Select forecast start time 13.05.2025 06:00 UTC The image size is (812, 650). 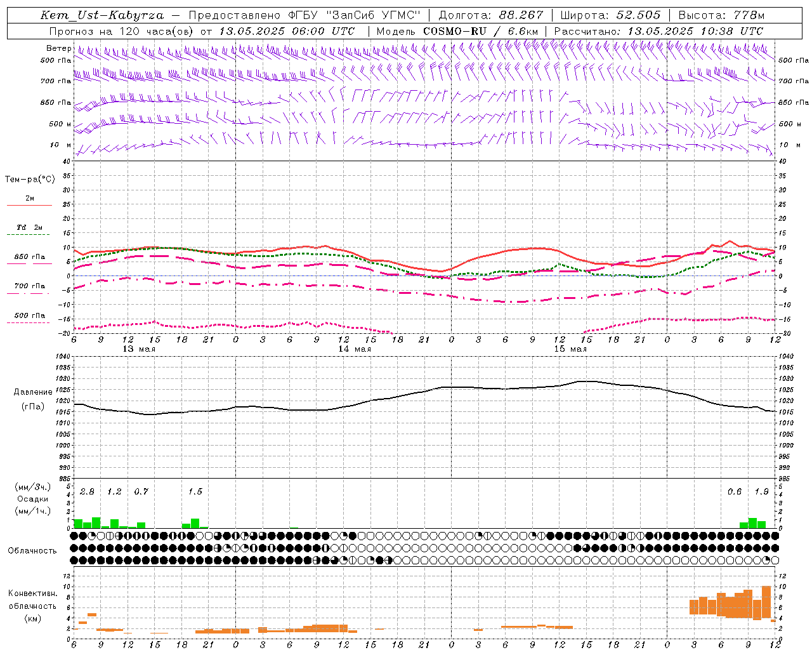click(x=287, y=31)
